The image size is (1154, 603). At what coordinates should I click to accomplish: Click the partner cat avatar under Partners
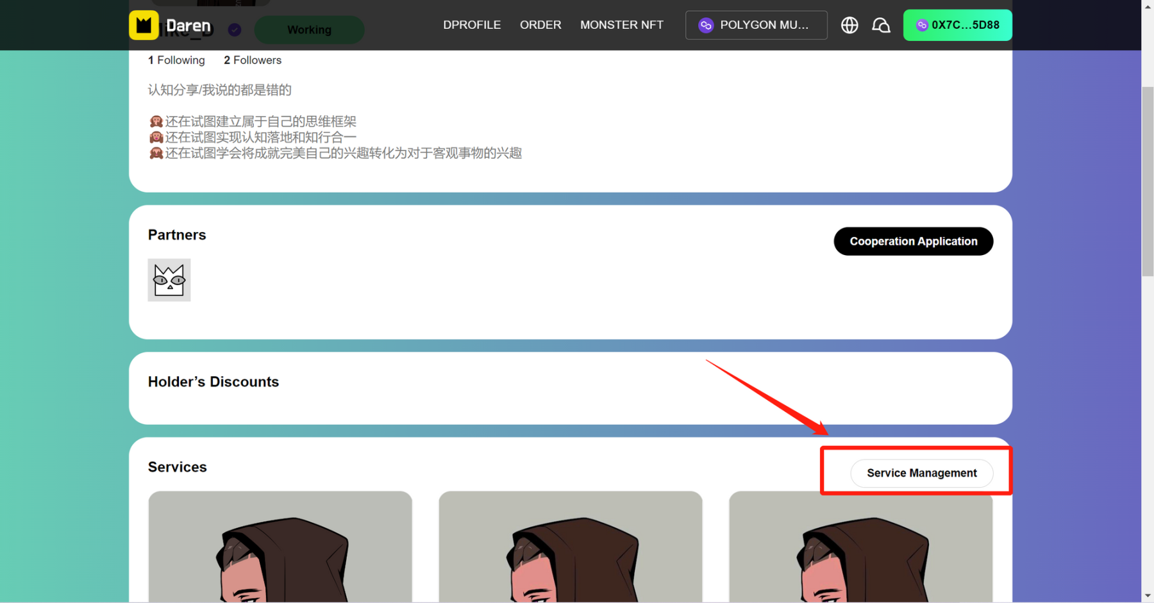[x=169, y=280]
